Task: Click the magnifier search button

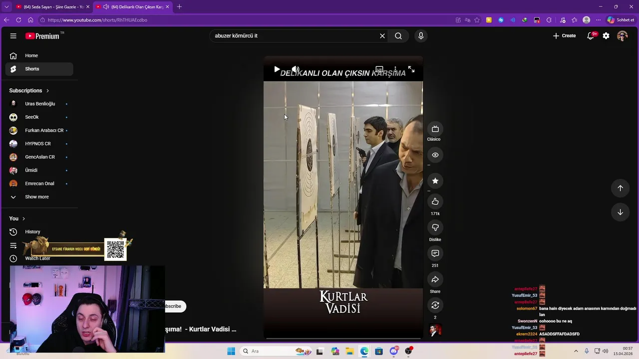Action: coord(398,36)
